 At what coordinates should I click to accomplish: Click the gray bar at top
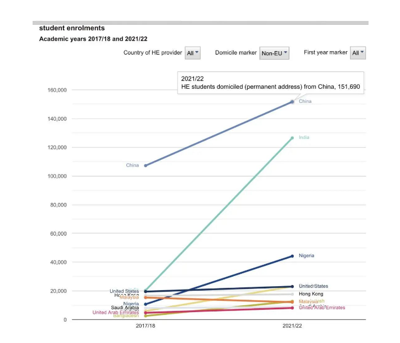(202, 22)
